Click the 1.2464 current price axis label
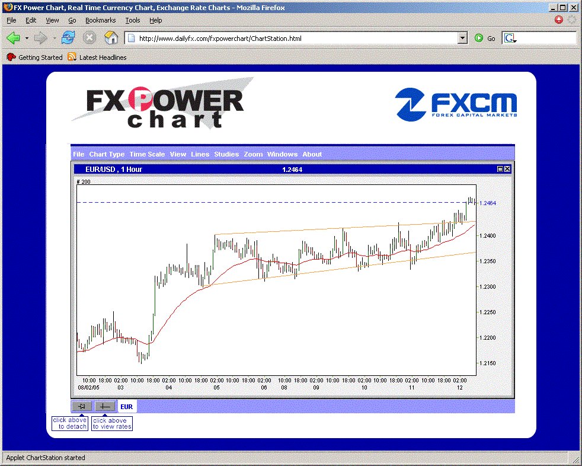 click(488, 203)
